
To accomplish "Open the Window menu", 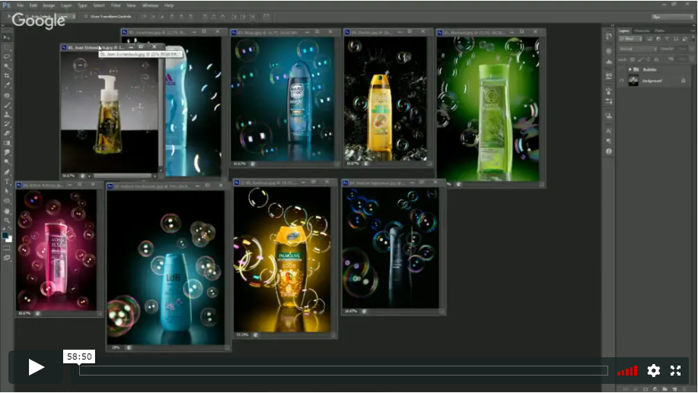I will click(x=150, y=5).
